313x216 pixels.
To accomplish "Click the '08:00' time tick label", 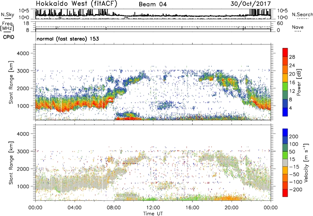I will click(114, 208).
